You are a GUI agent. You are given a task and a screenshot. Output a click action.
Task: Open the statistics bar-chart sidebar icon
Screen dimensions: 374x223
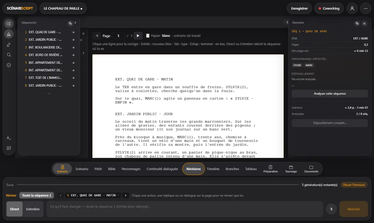(x=9, y=34)
